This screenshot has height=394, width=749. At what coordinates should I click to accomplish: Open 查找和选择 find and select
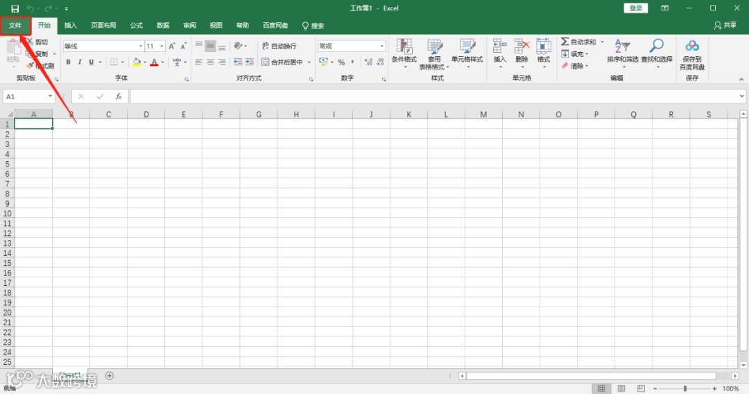657,53
